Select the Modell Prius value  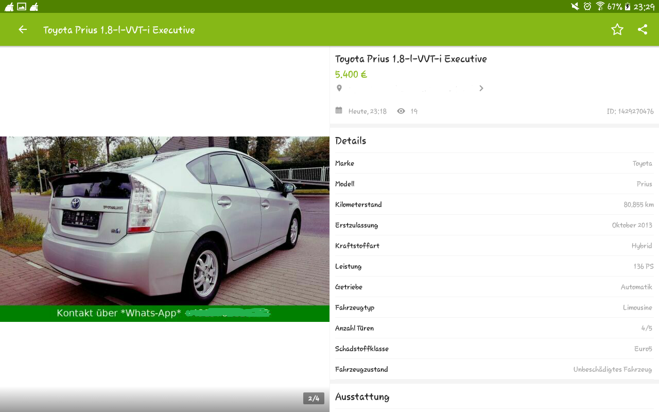pyautogui.click(x=645, y=184)
